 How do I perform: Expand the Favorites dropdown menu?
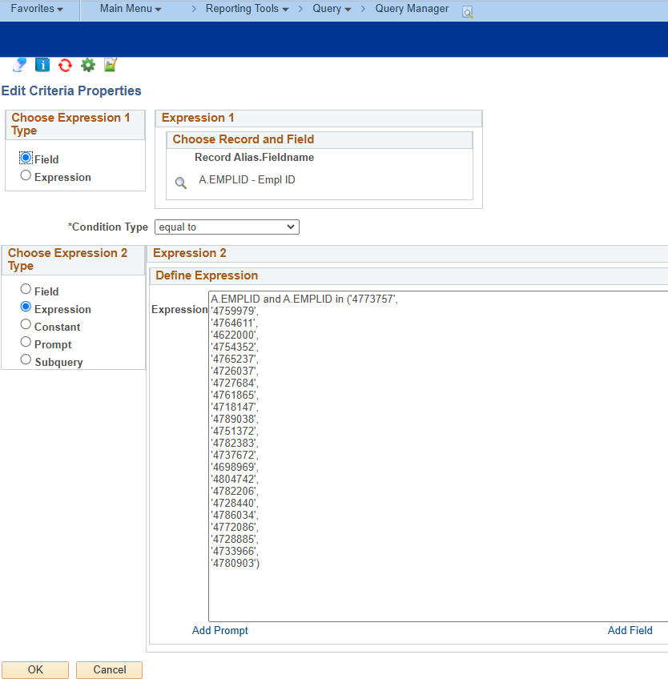[x=37, y=10]
